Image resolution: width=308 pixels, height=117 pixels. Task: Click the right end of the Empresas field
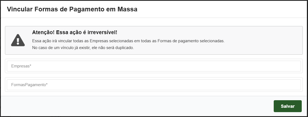(x=295, y=66)
